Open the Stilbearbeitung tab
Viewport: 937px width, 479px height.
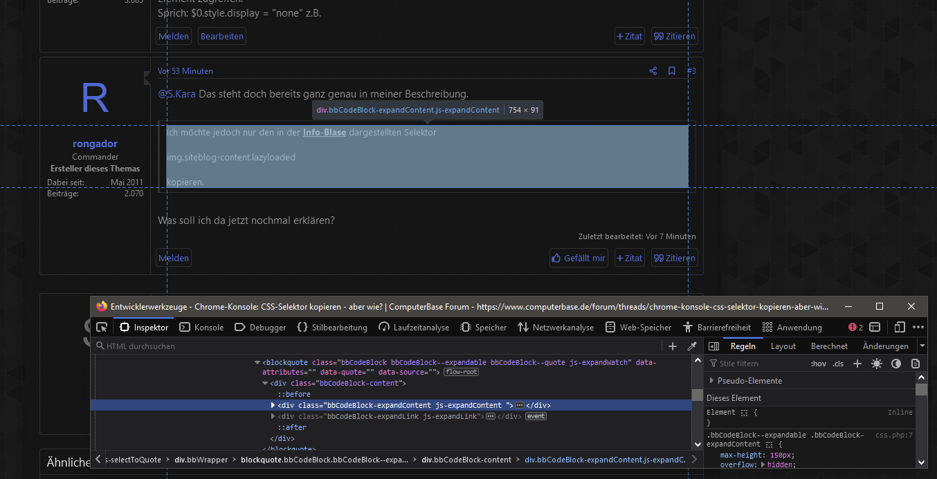332,328
